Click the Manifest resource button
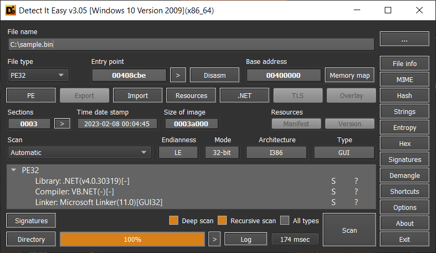 (296, 124)
